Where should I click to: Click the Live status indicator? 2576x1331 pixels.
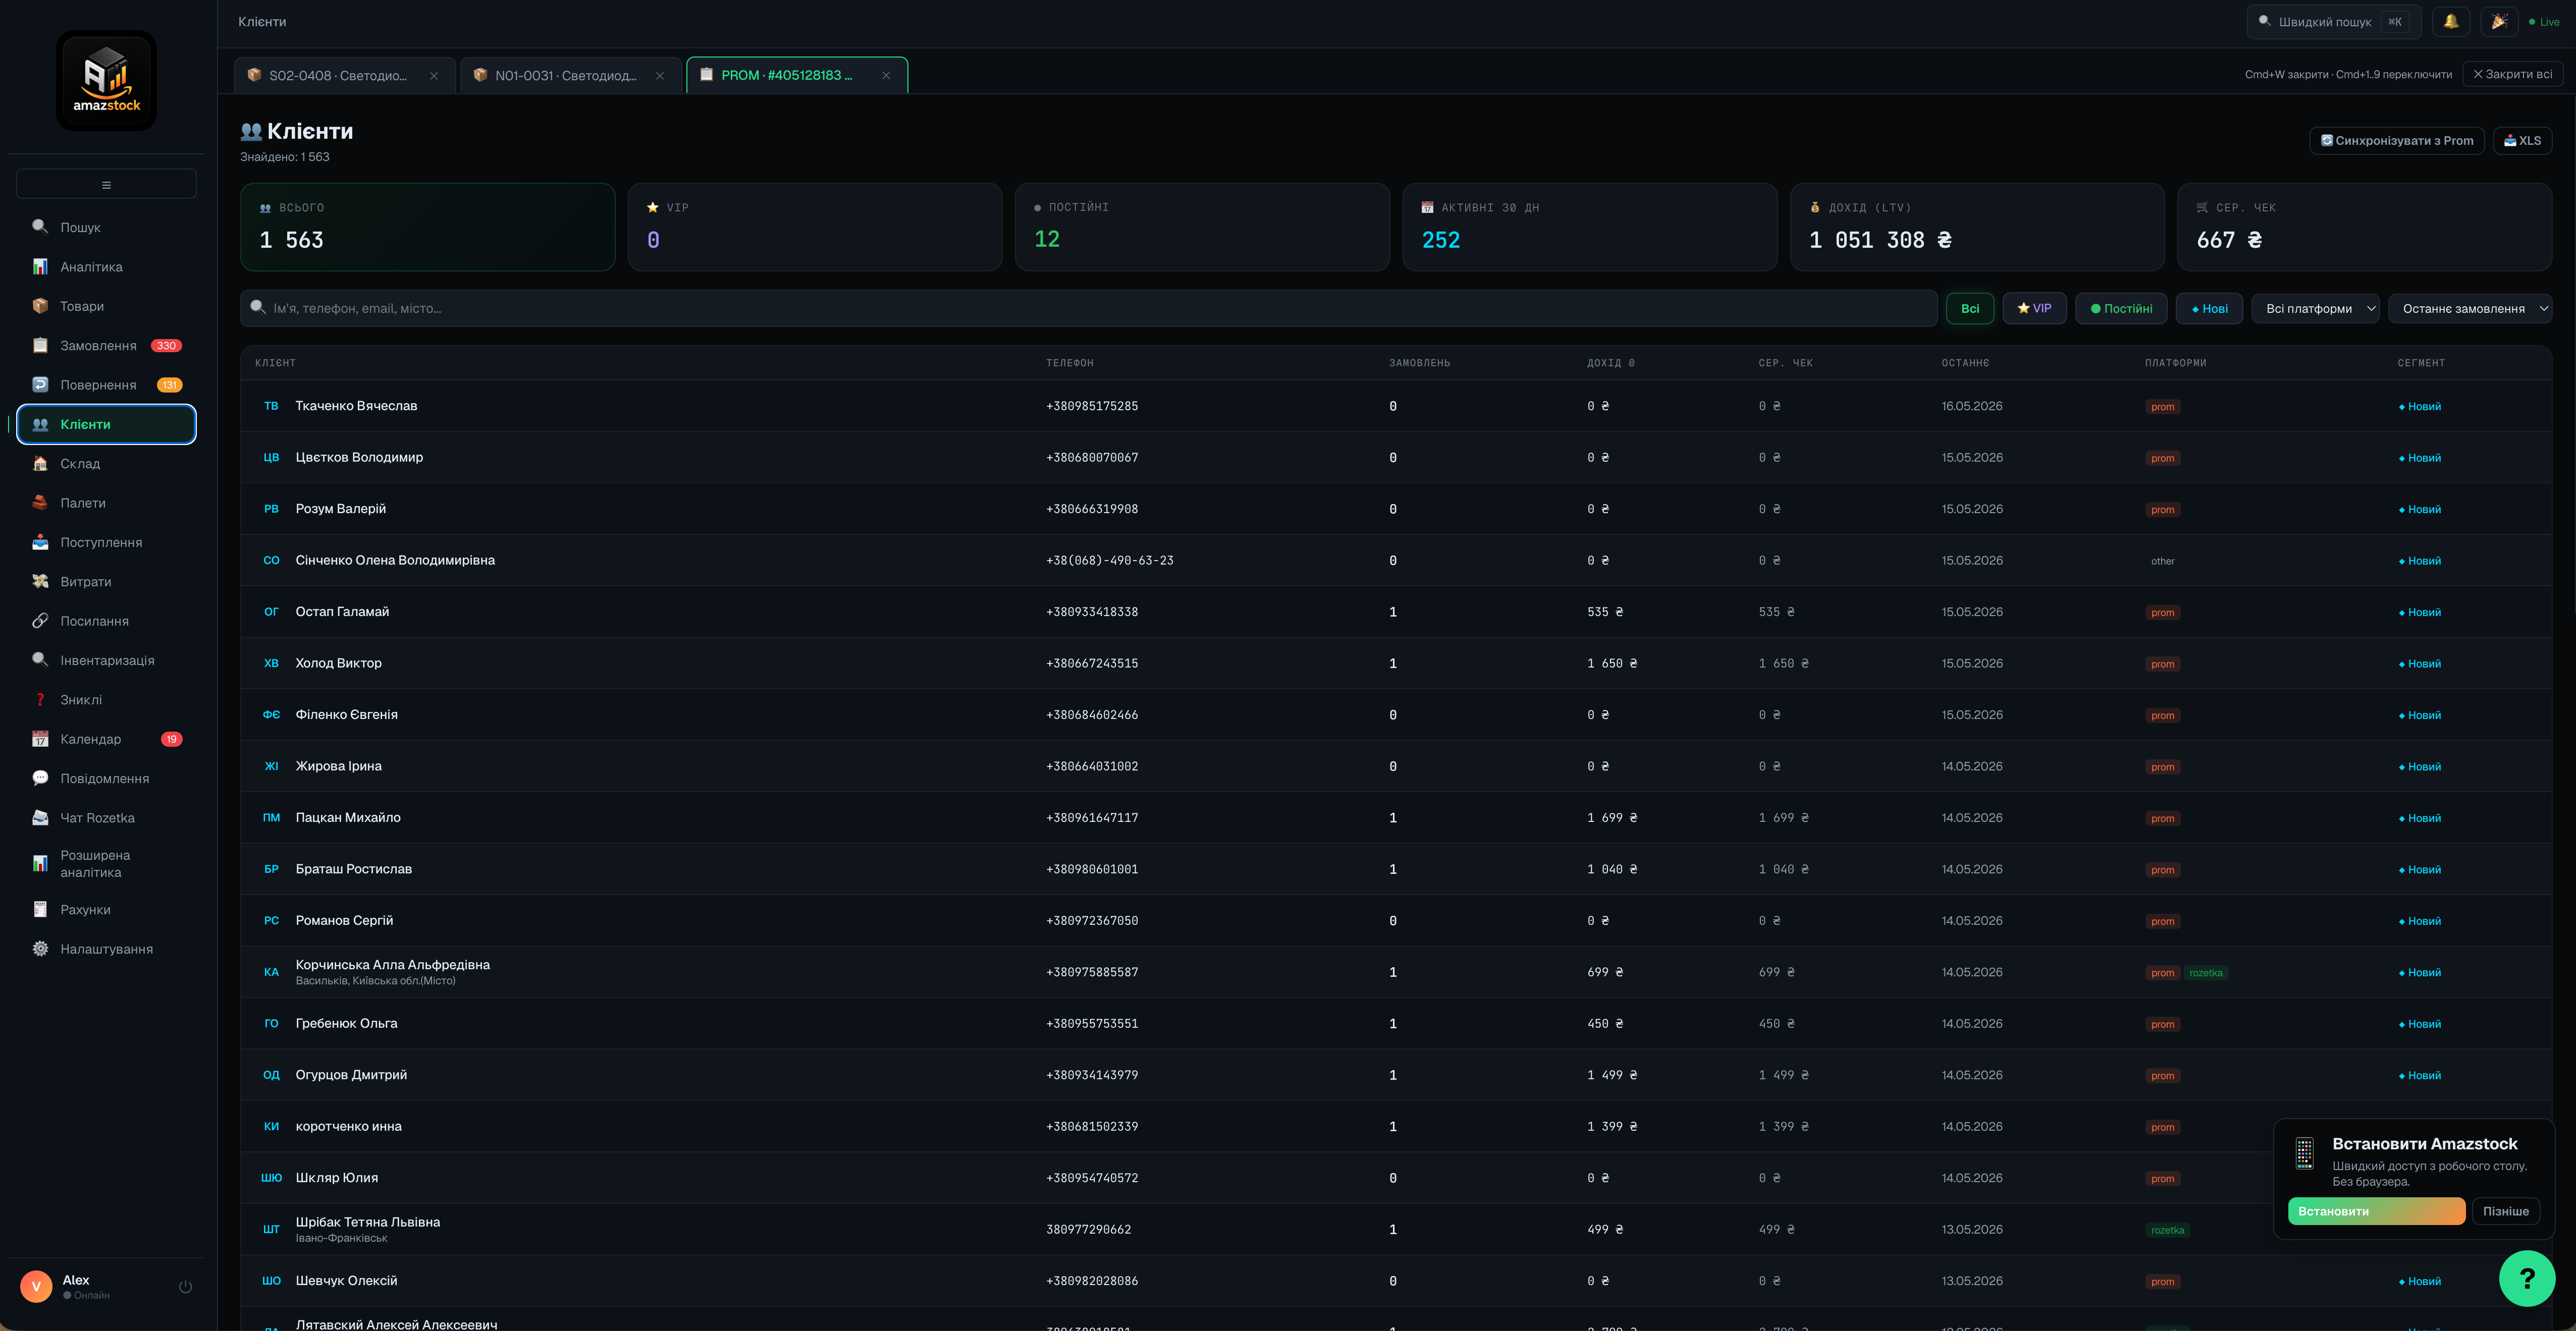[x=2543, y=22]
